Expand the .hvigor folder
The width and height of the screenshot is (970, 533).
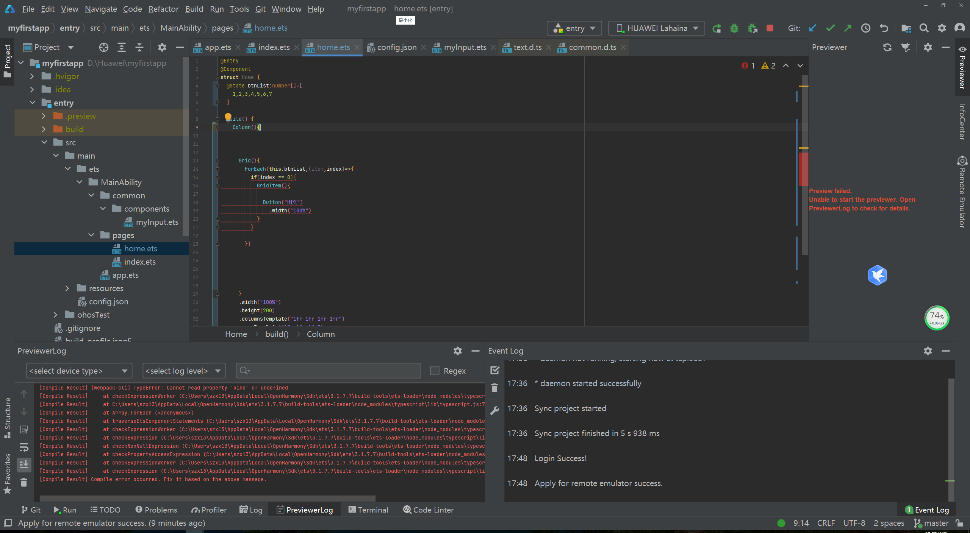32,76
